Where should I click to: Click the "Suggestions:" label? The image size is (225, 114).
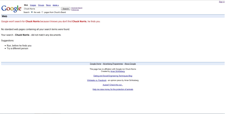click(8, 41)
